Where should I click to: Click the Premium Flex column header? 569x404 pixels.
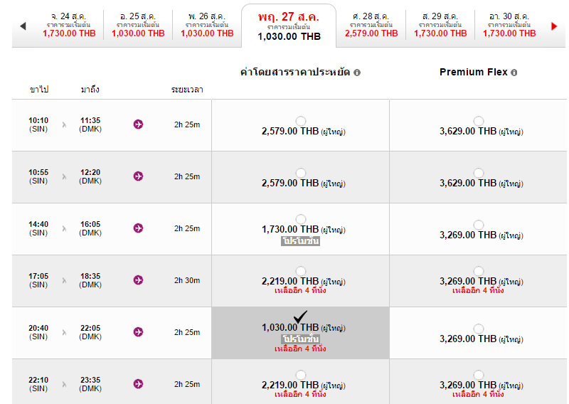(473, 72)
